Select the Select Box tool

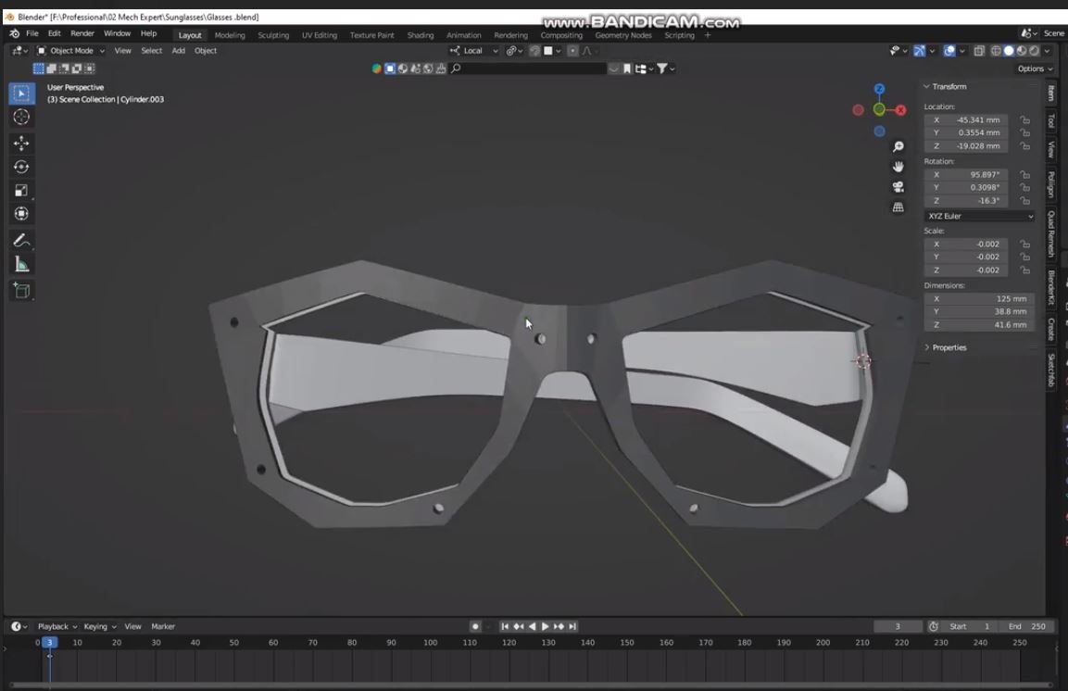click(x=21, y=94)
